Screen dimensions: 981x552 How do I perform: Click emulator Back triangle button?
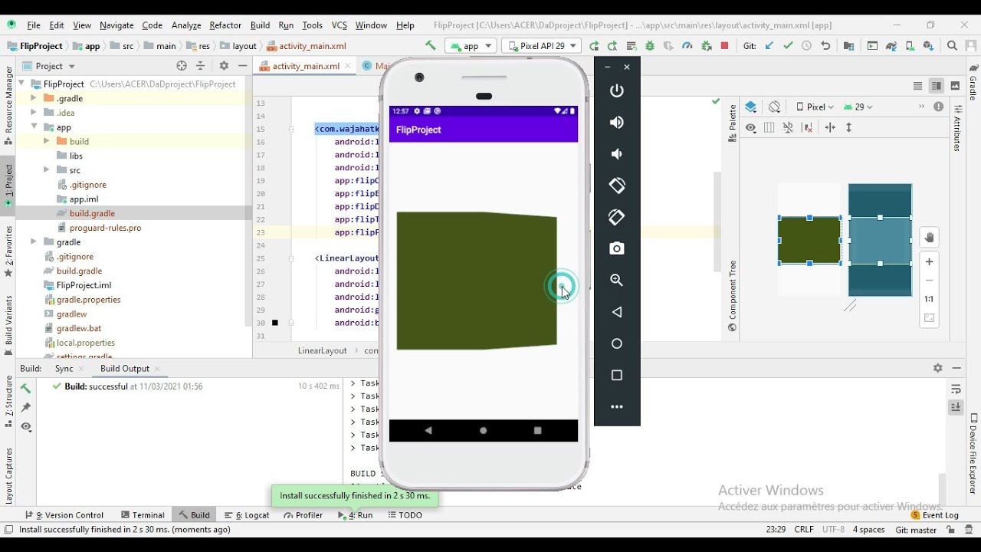point(617,312)
